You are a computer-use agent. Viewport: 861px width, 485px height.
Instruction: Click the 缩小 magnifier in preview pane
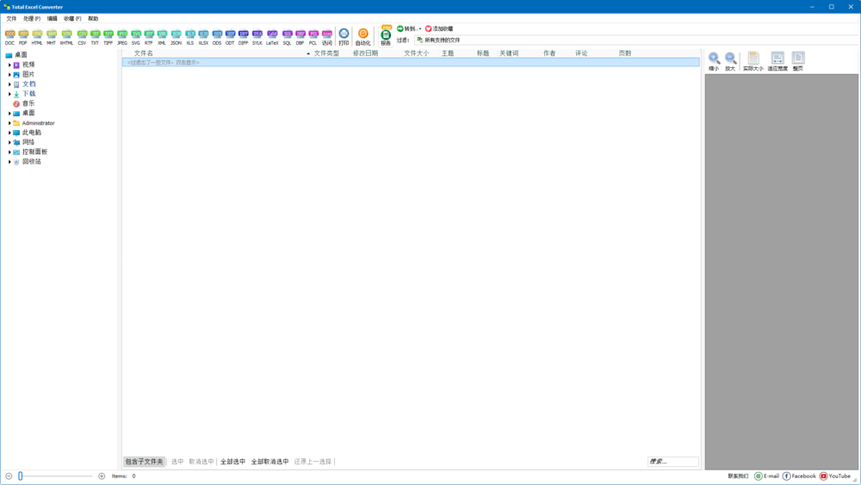pos(714,61)
